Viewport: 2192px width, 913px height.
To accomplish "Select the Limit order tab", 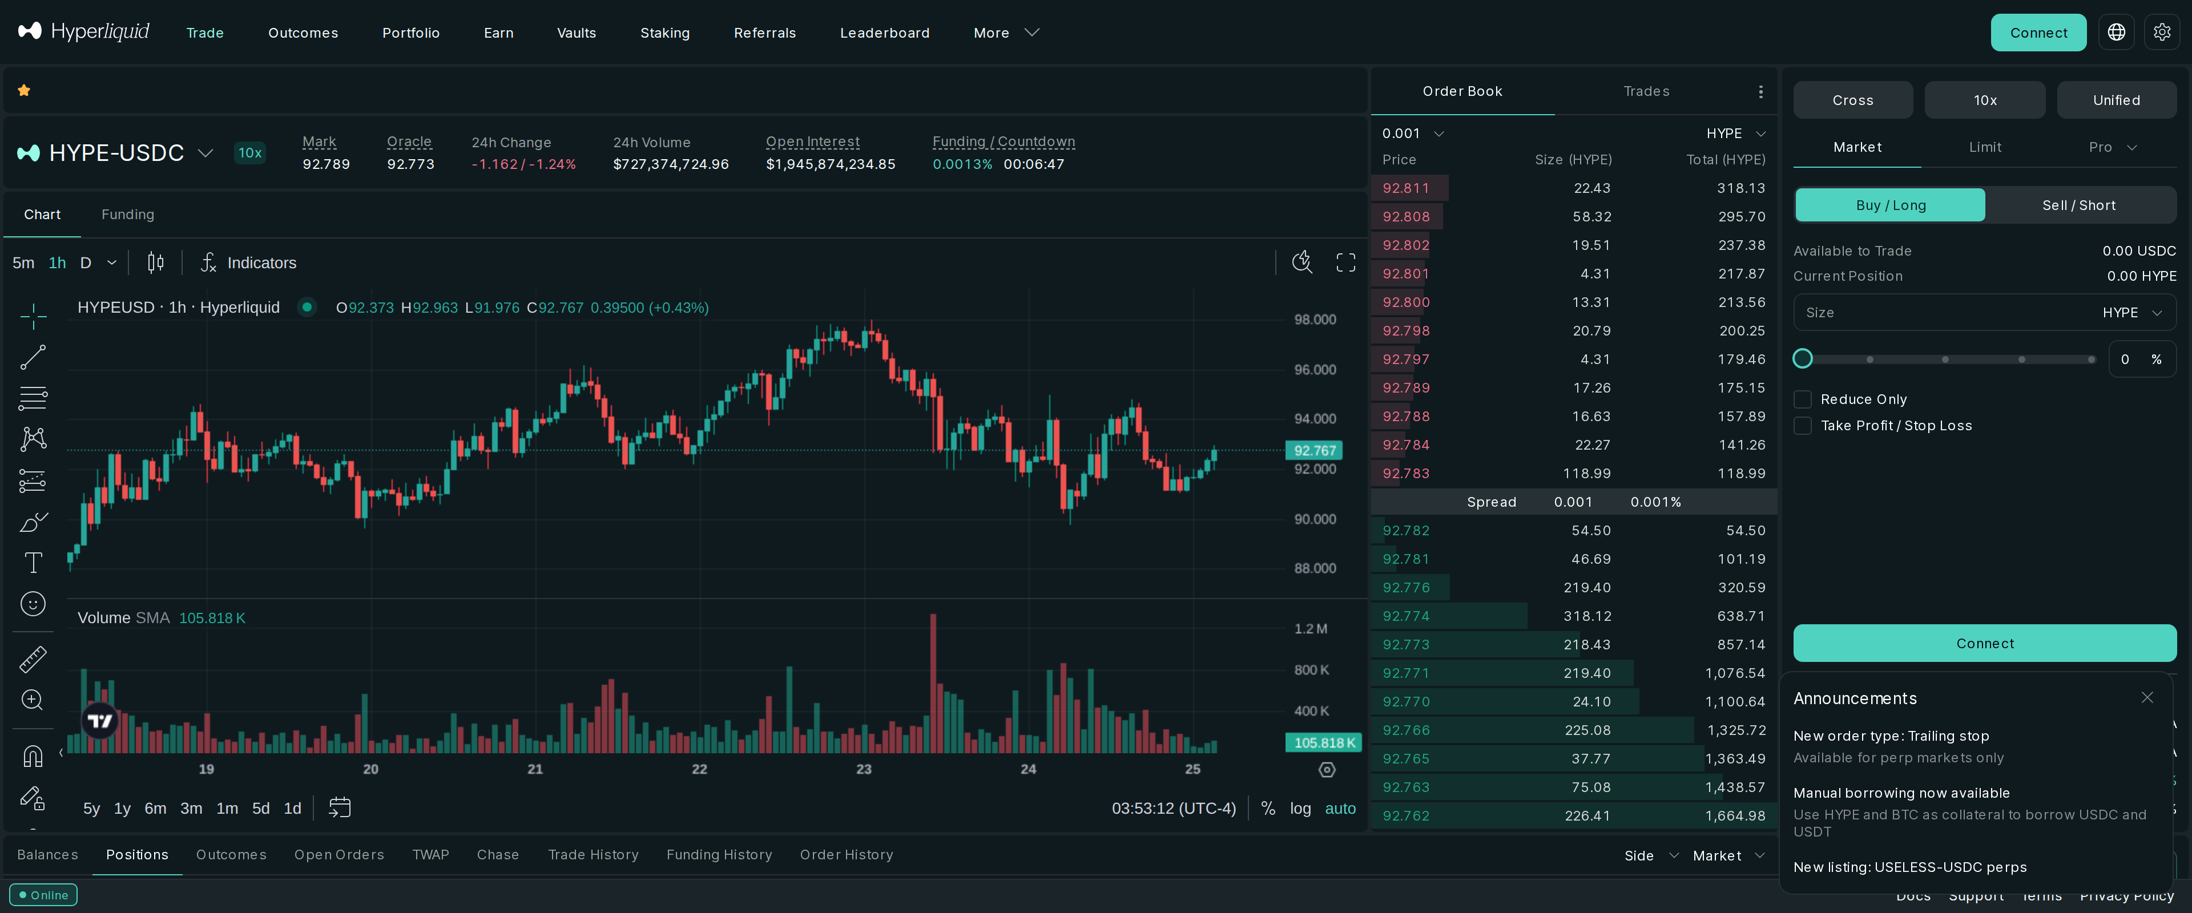I will click(1984, 147).
